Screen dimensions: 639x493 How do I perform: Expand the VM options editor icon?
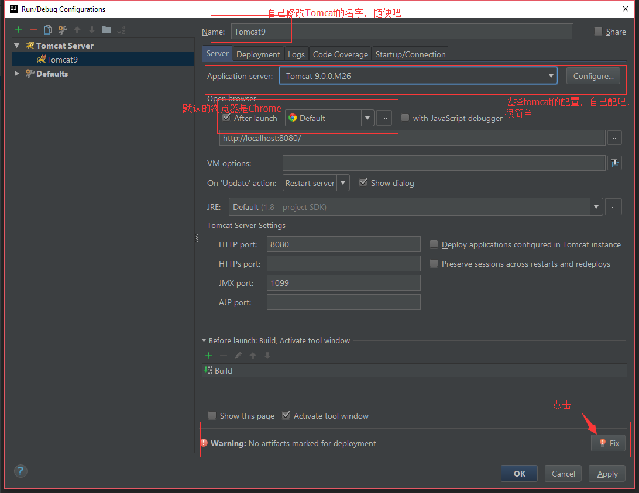pyautogui.click(x=614, y=163)
